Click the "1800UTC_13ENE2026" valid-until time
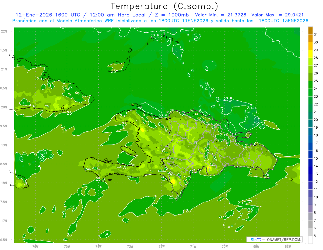The image size is (323, 250). click(283, 21)
